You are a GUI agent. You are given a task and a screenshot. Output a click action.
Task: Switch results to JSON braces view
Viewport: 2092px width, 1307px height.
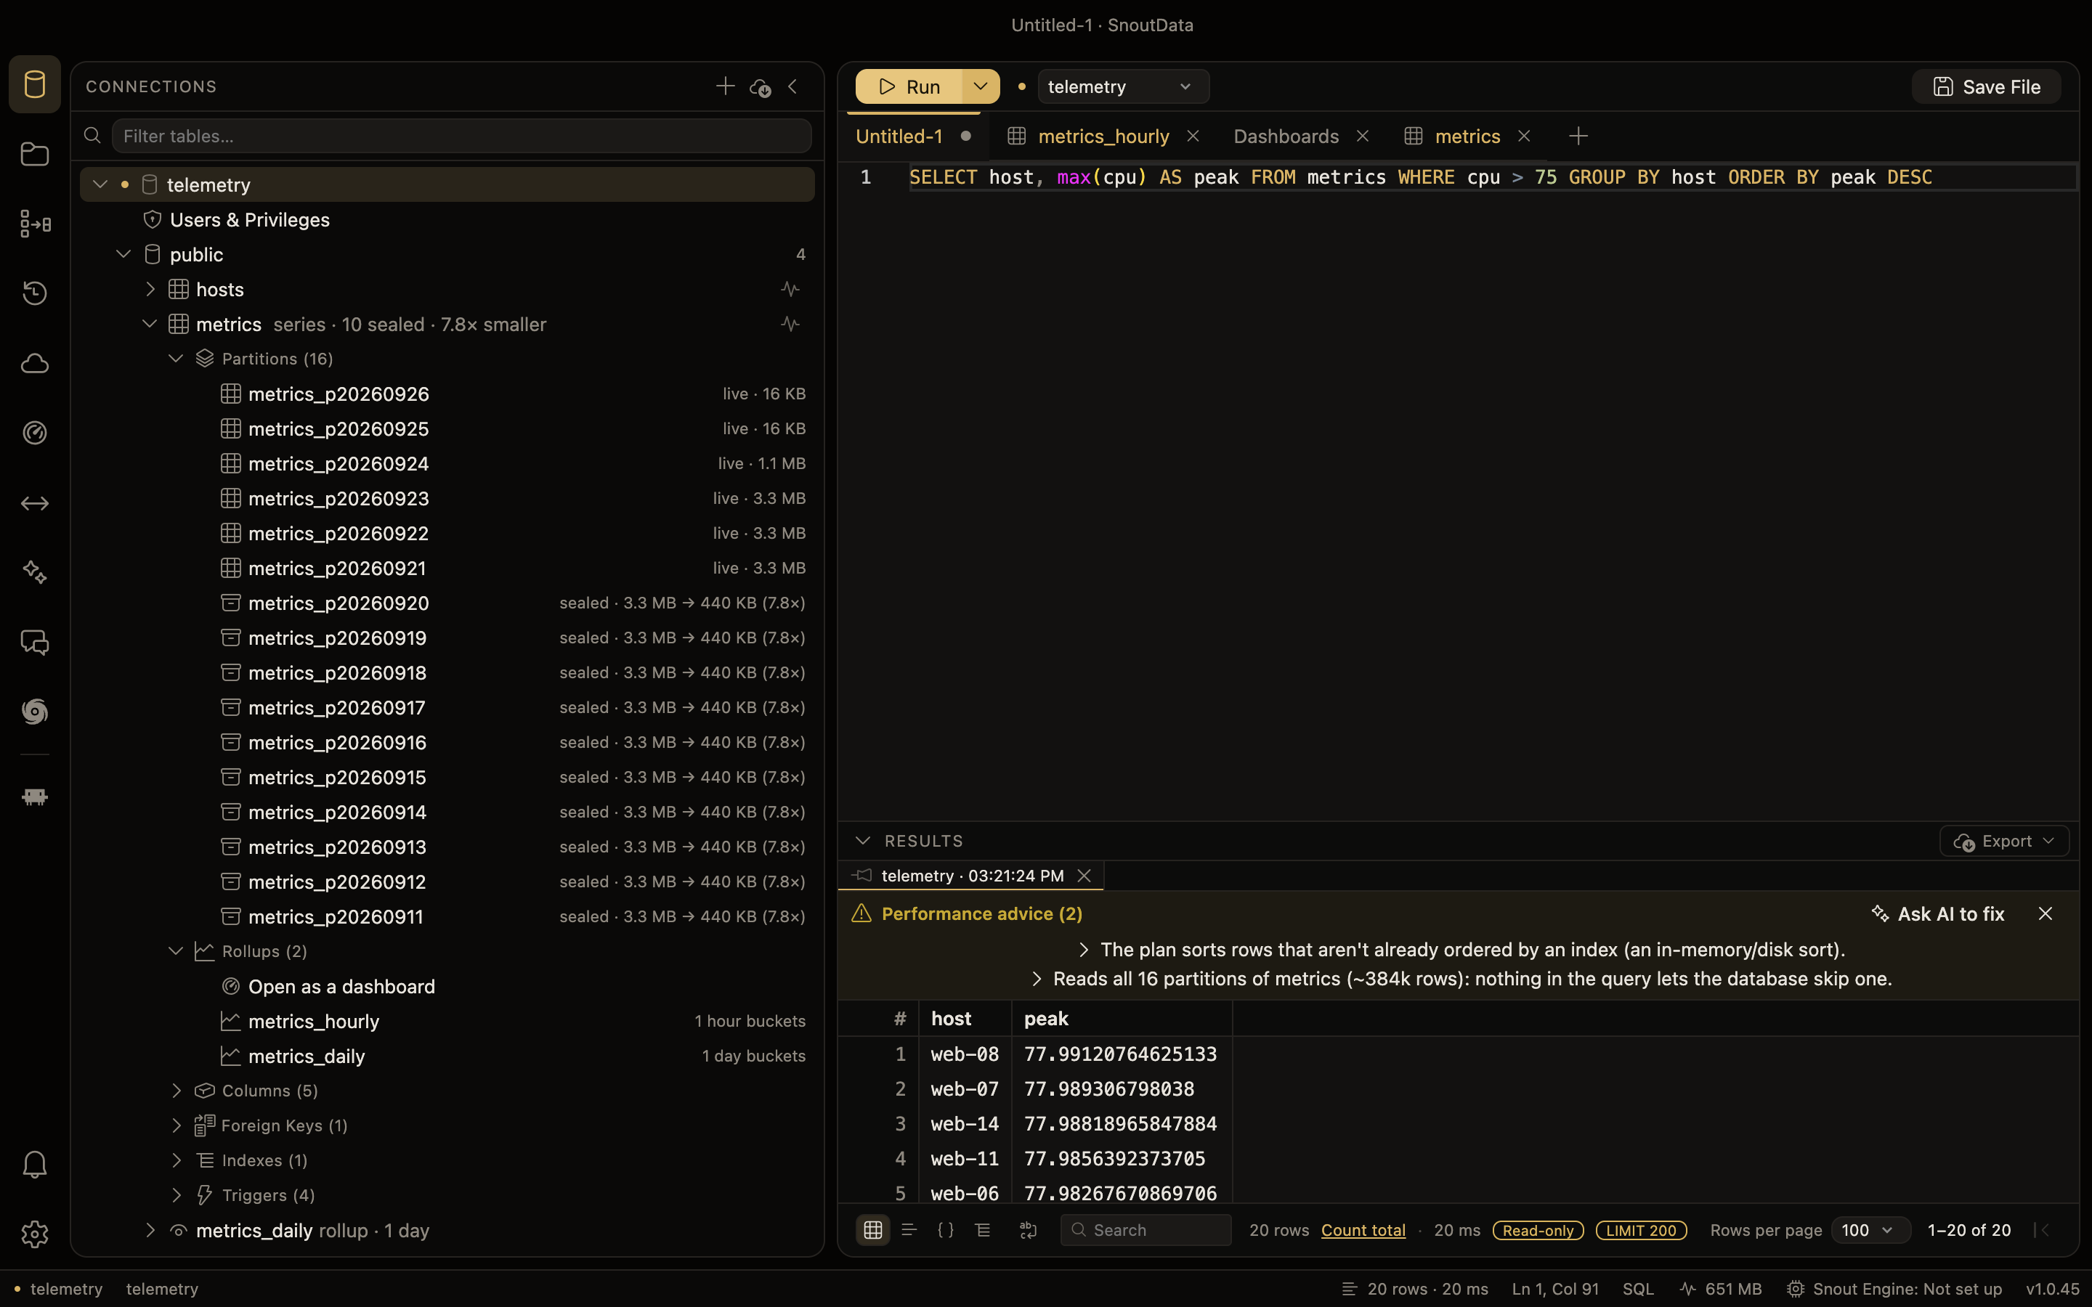click(x=946, y=1229)
